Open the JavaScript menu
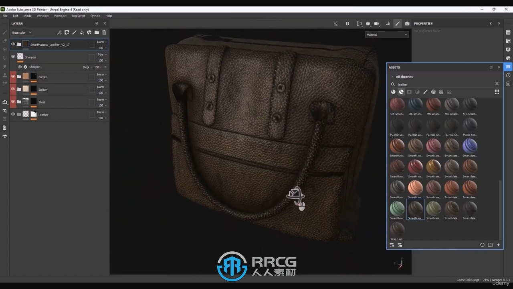The image size is (513, 289). pos(78,16)
